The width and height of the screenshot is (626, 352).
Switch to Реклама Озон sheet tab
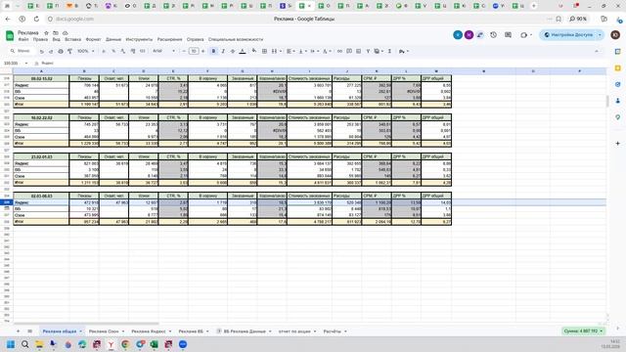104,331
